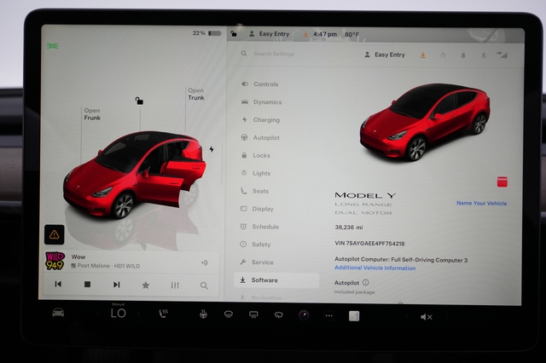Screen dimensions: 546x363
Task: Open the Dynamics menu
Action: (x=262, y=102)
